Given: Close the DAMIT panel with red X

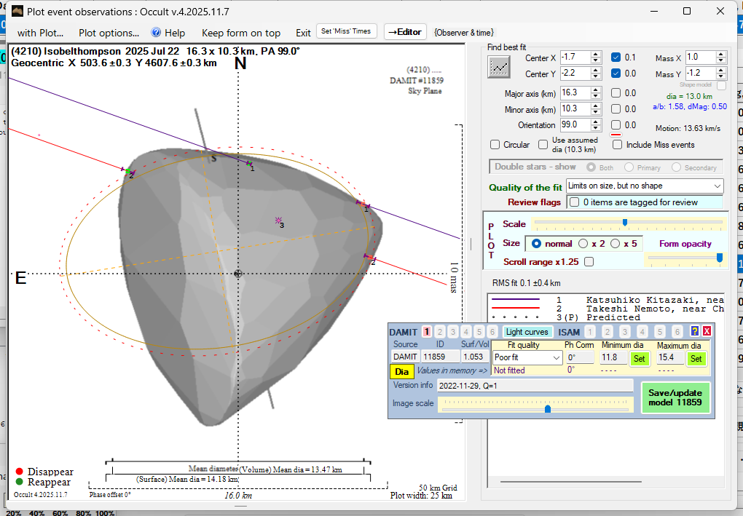Looking at the screenshot, I should 707,331.
